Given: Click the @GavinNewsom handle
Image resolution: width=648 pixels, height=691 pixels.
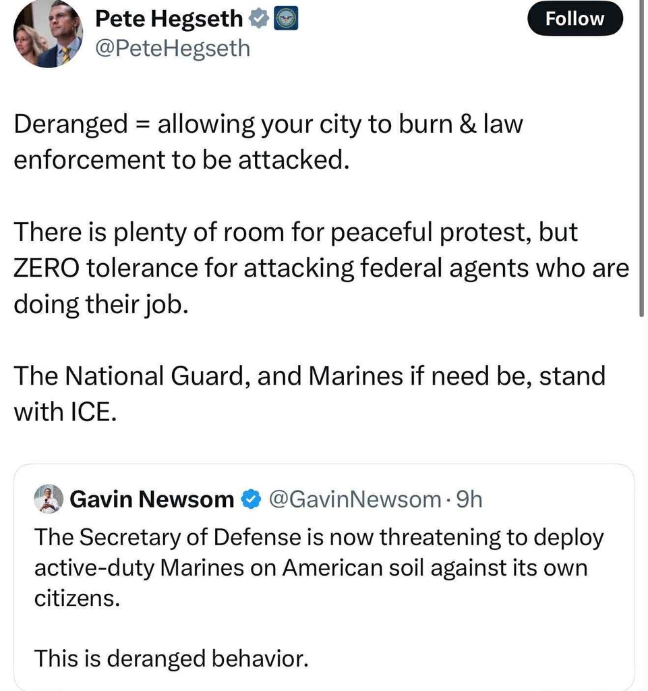Looking at the screenshot, I should pyautogui.click(x=355, y=499).
